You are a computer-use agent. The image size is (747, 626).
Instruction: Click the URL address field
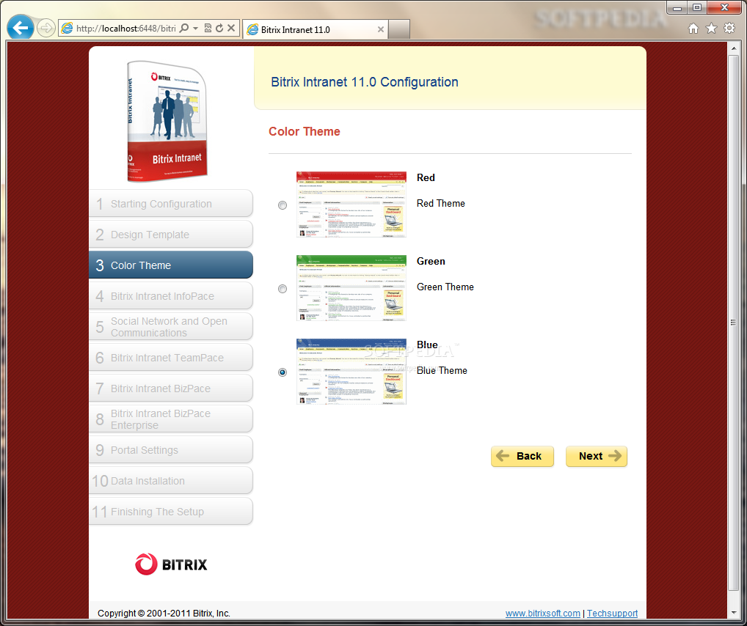(x=125, y=29)
